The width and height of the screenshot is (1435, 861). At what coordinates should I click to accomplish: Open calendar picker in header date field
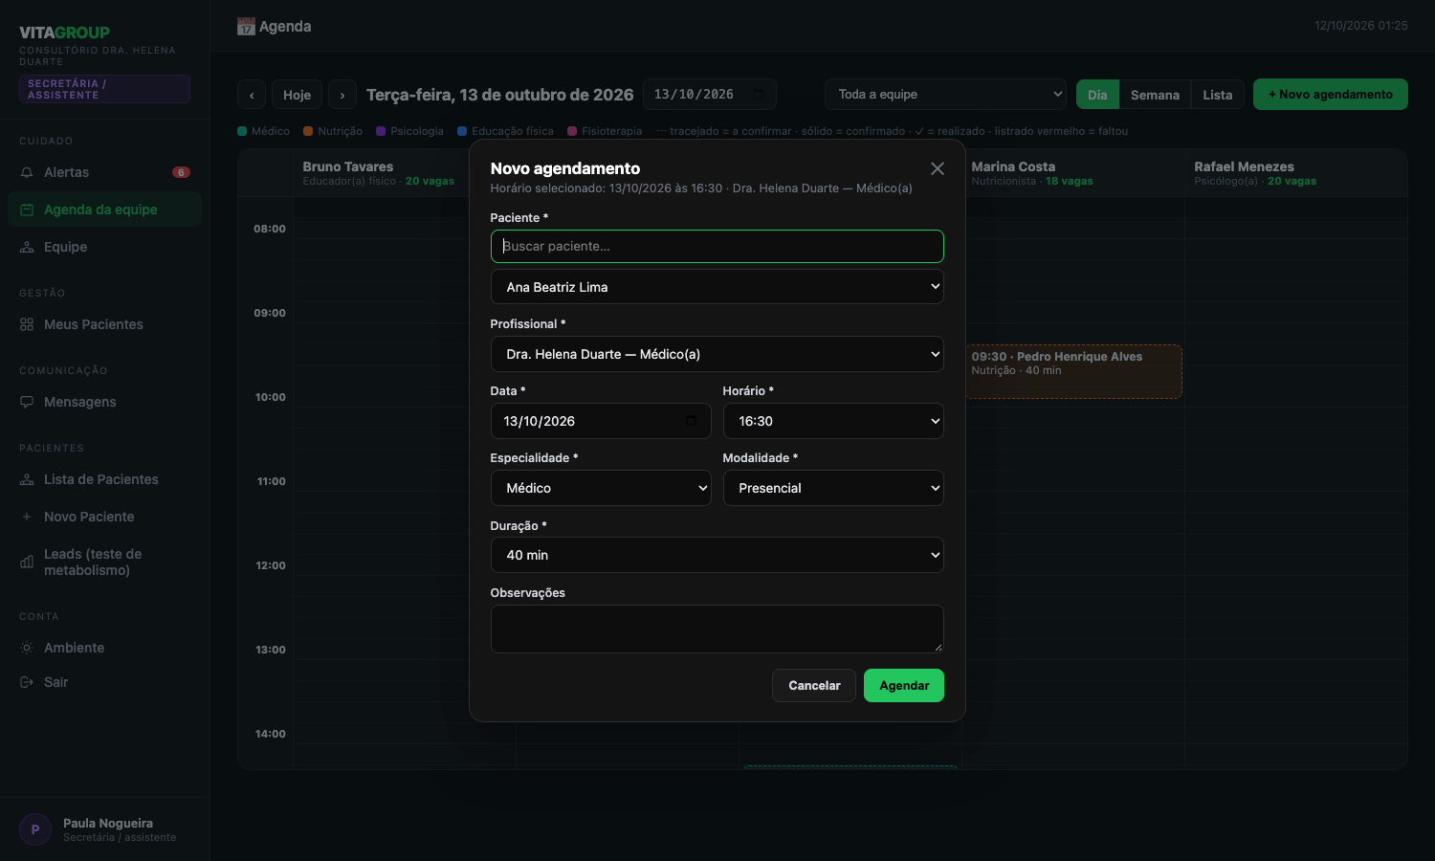click(x=759, y=95)
